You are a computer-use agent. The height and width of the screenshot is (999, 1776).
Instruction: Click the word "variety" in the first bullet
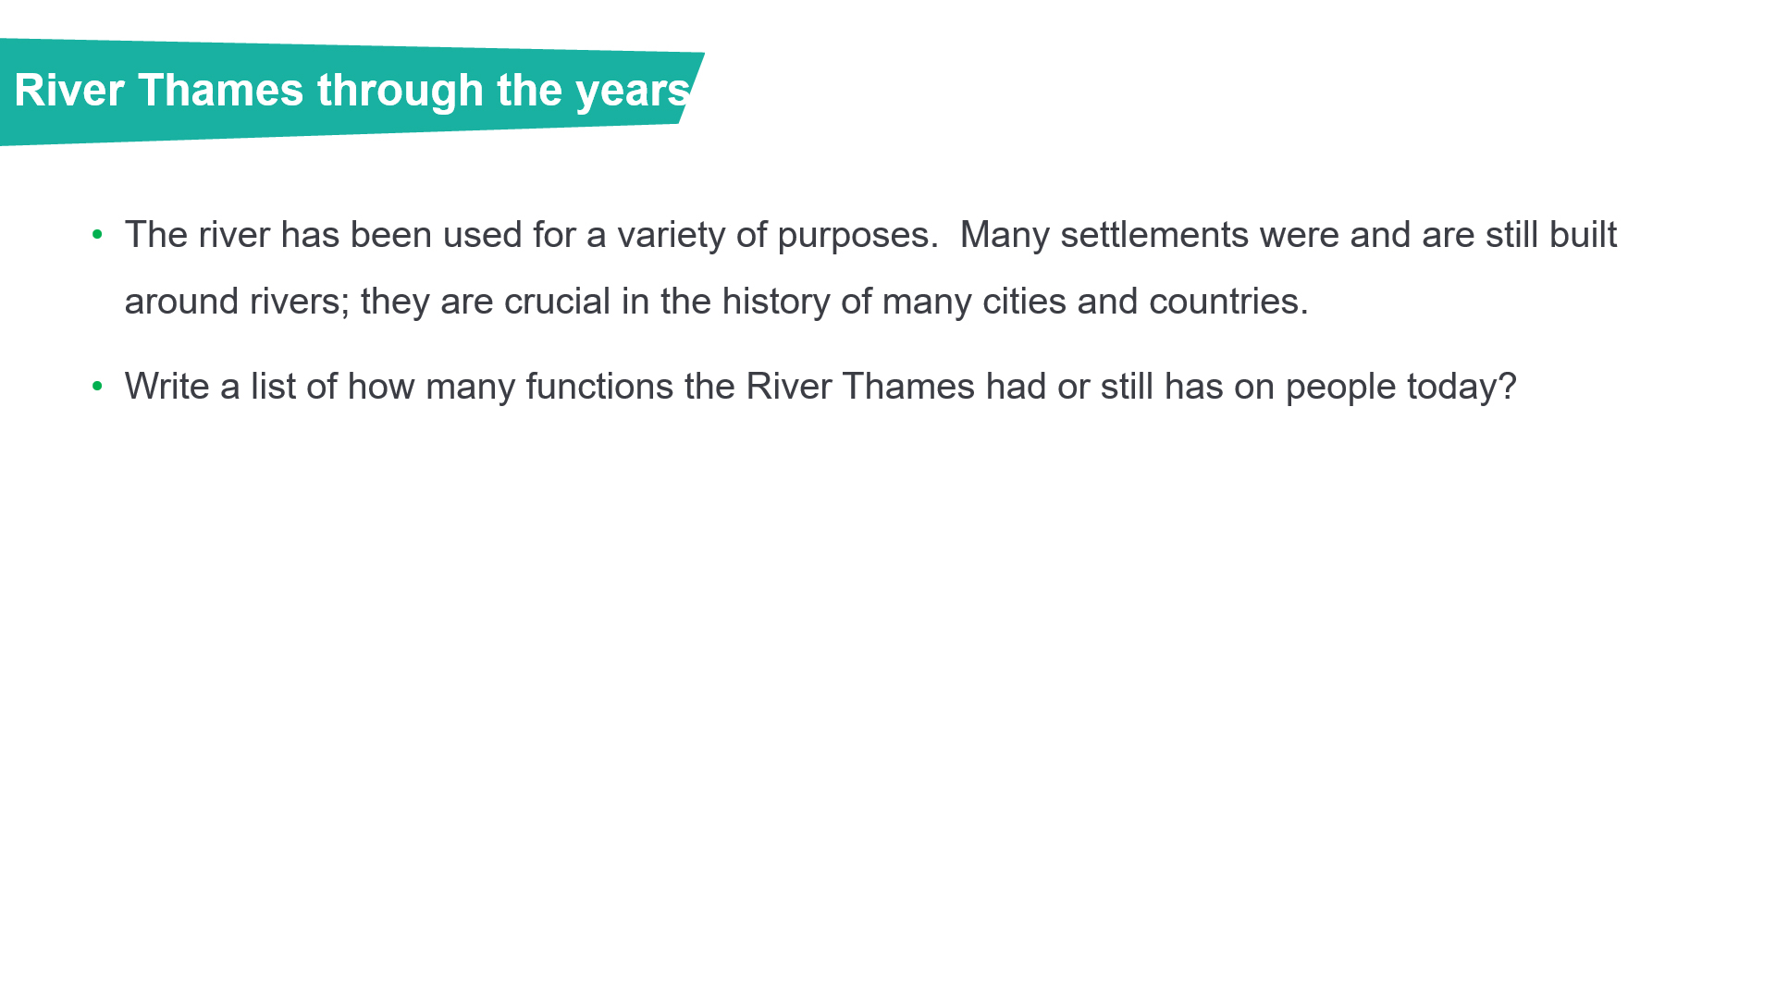click(672, 235)
